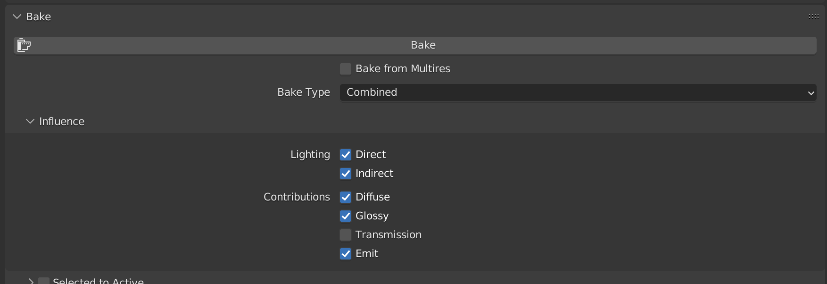The image size is (827, 284).
Task: Enable Bake from Multires checkbox
Action: (x=346, y=69)
